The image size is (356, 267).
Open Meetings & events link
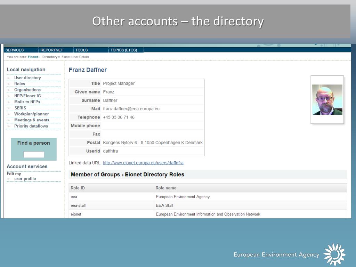click(x=32, y=120)
